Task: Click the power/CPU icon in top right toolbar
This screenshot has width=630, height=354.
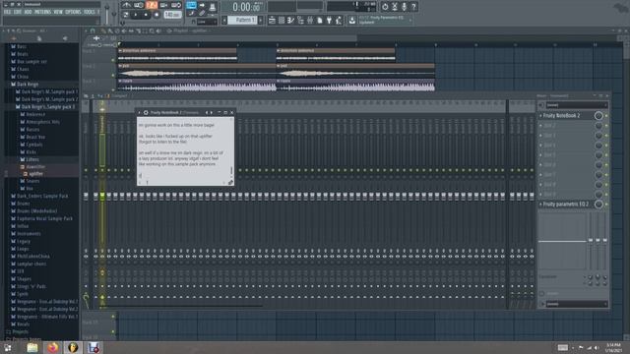Action: tap(385, 7)
